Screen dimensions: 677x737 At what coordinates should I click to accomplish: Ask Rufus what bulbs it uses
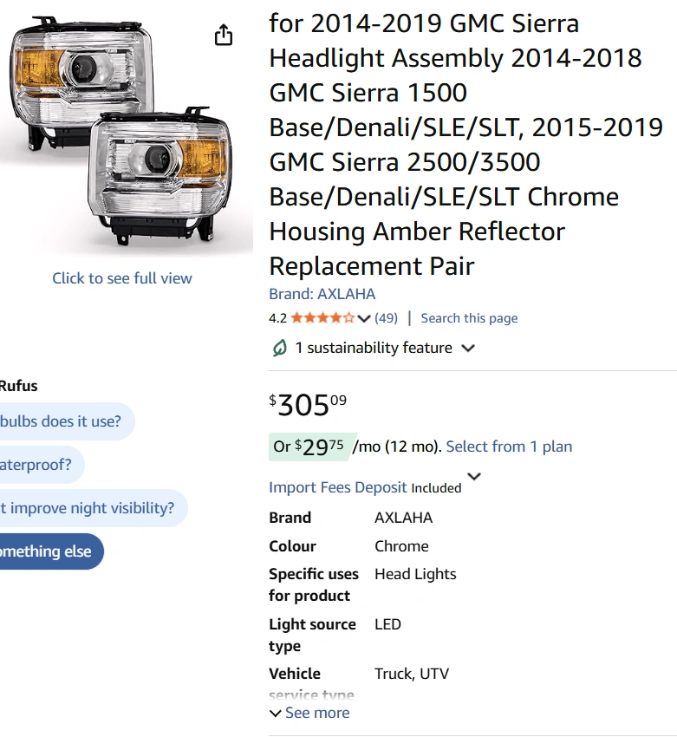(62, 421)
